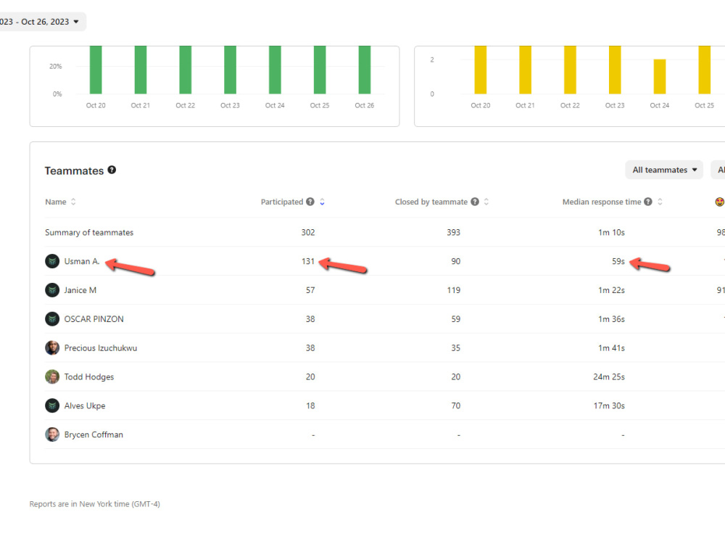Click the green Oct 26 bar
Screen dimensions: 725x544
tap(365, 70)
